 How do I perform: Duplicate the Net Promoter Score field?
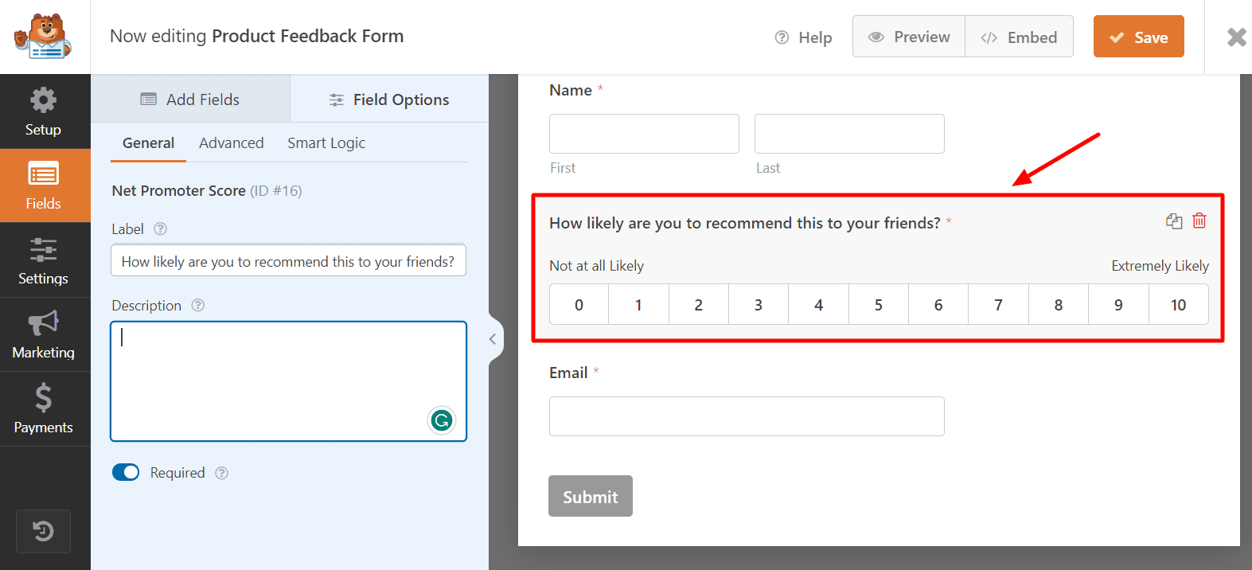click(1174, 221)
